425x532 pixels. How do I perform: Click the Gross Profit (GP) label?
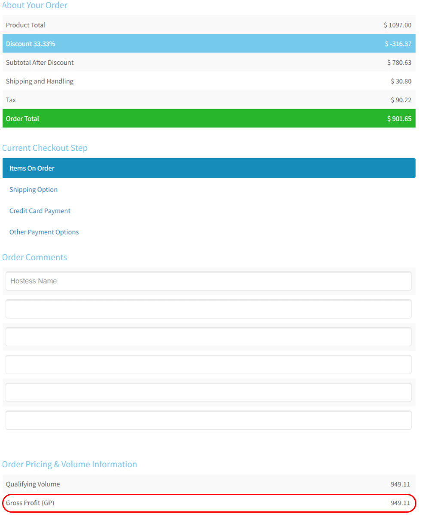tap(30, 503)
